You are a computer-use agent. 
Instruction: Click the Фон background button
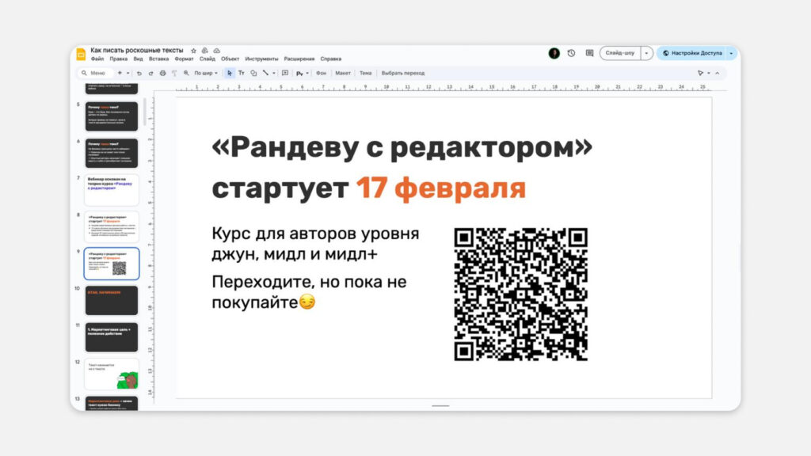pyautogui.click(x=322, y=74)
